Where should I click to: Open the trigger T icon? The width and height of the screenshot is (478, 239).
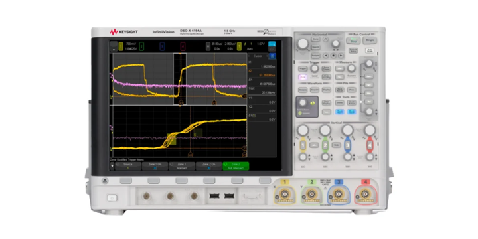coord(239,46)
